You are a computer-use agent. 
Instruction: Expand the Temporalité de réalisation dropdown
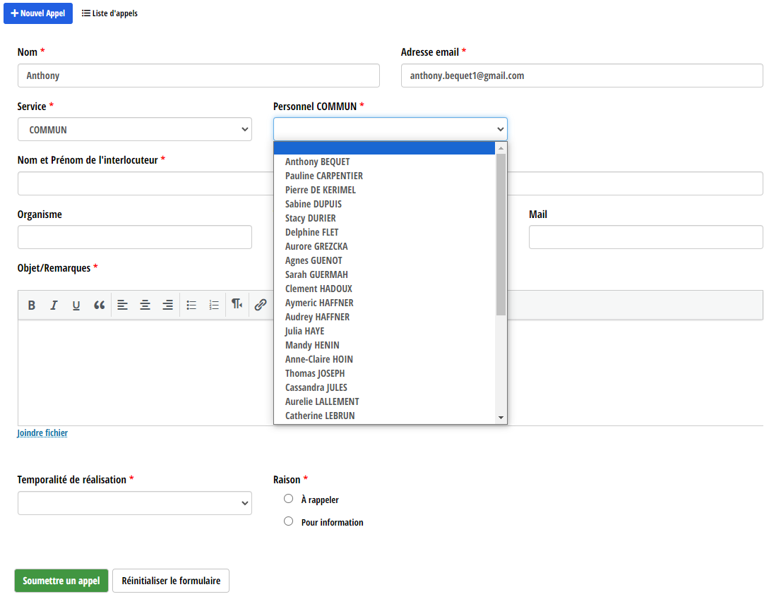click(x=134, y=503)
